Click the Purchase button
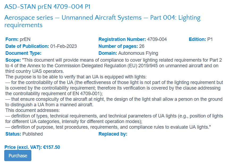 pyautogui.click(x=18, y=155)
